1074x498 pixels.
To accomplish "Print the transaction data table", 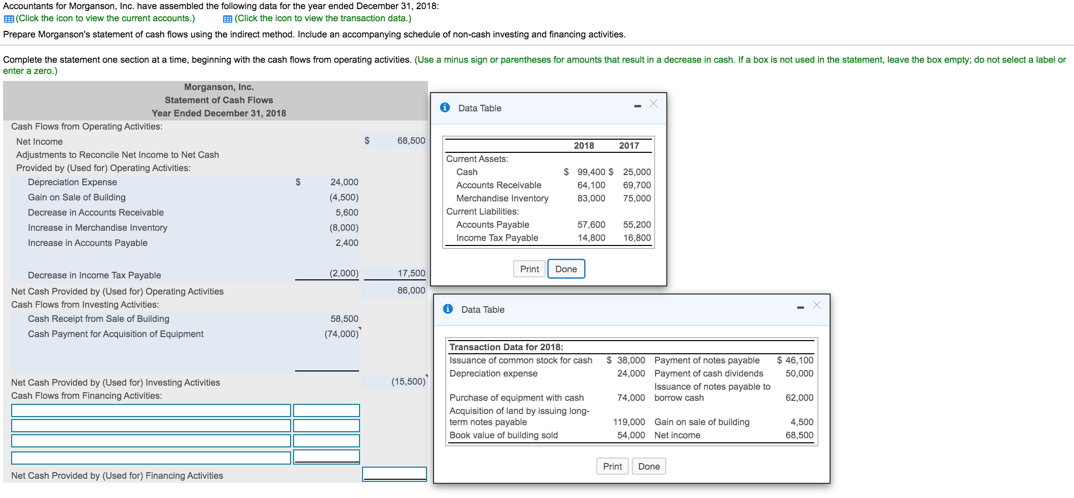I will click(613, 466).
